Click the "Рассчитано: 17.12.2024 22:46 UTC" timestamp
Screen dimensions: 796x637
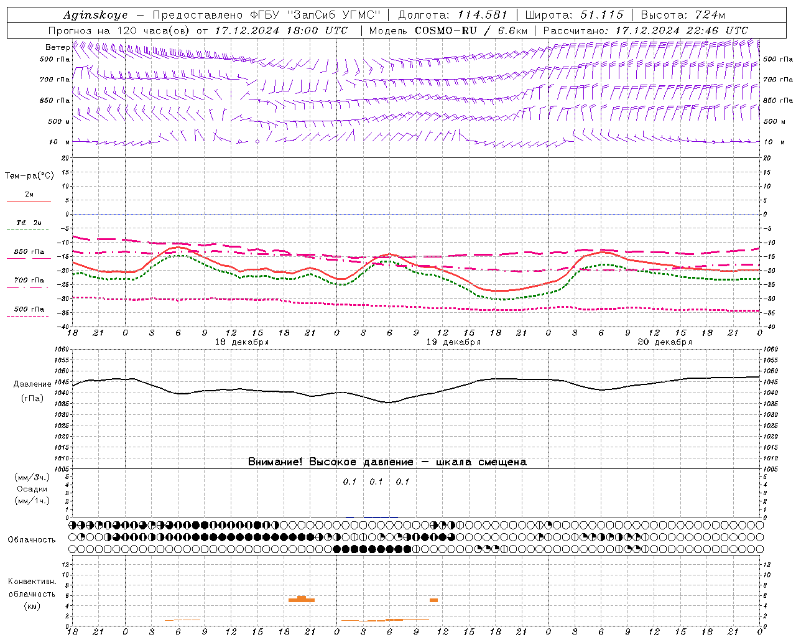click(646, 30)
